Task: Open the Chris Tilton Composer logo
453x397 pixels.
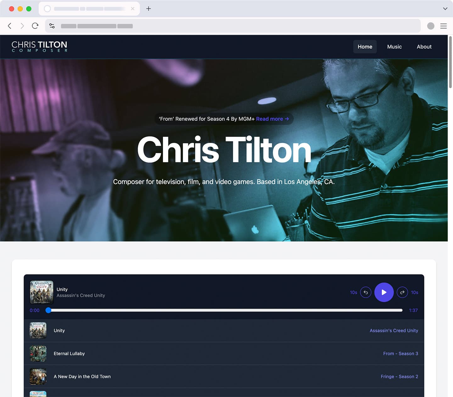Action: click(39, 46)
